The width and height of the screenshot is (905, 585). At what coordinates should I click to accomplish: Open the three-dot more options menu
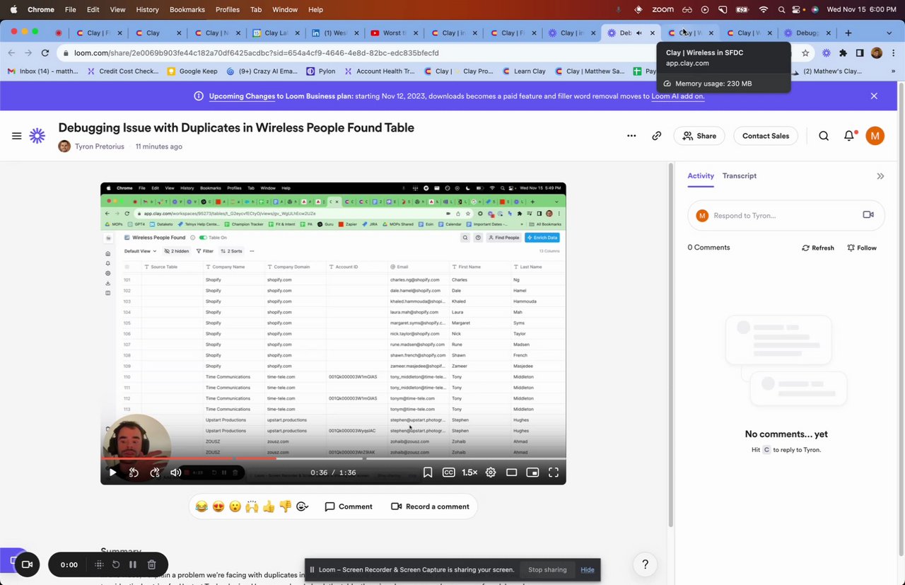631,136
